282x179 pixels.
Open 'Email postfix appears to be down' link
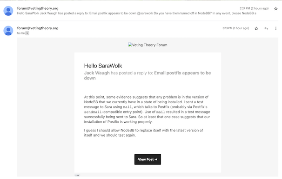pos(148,75)
